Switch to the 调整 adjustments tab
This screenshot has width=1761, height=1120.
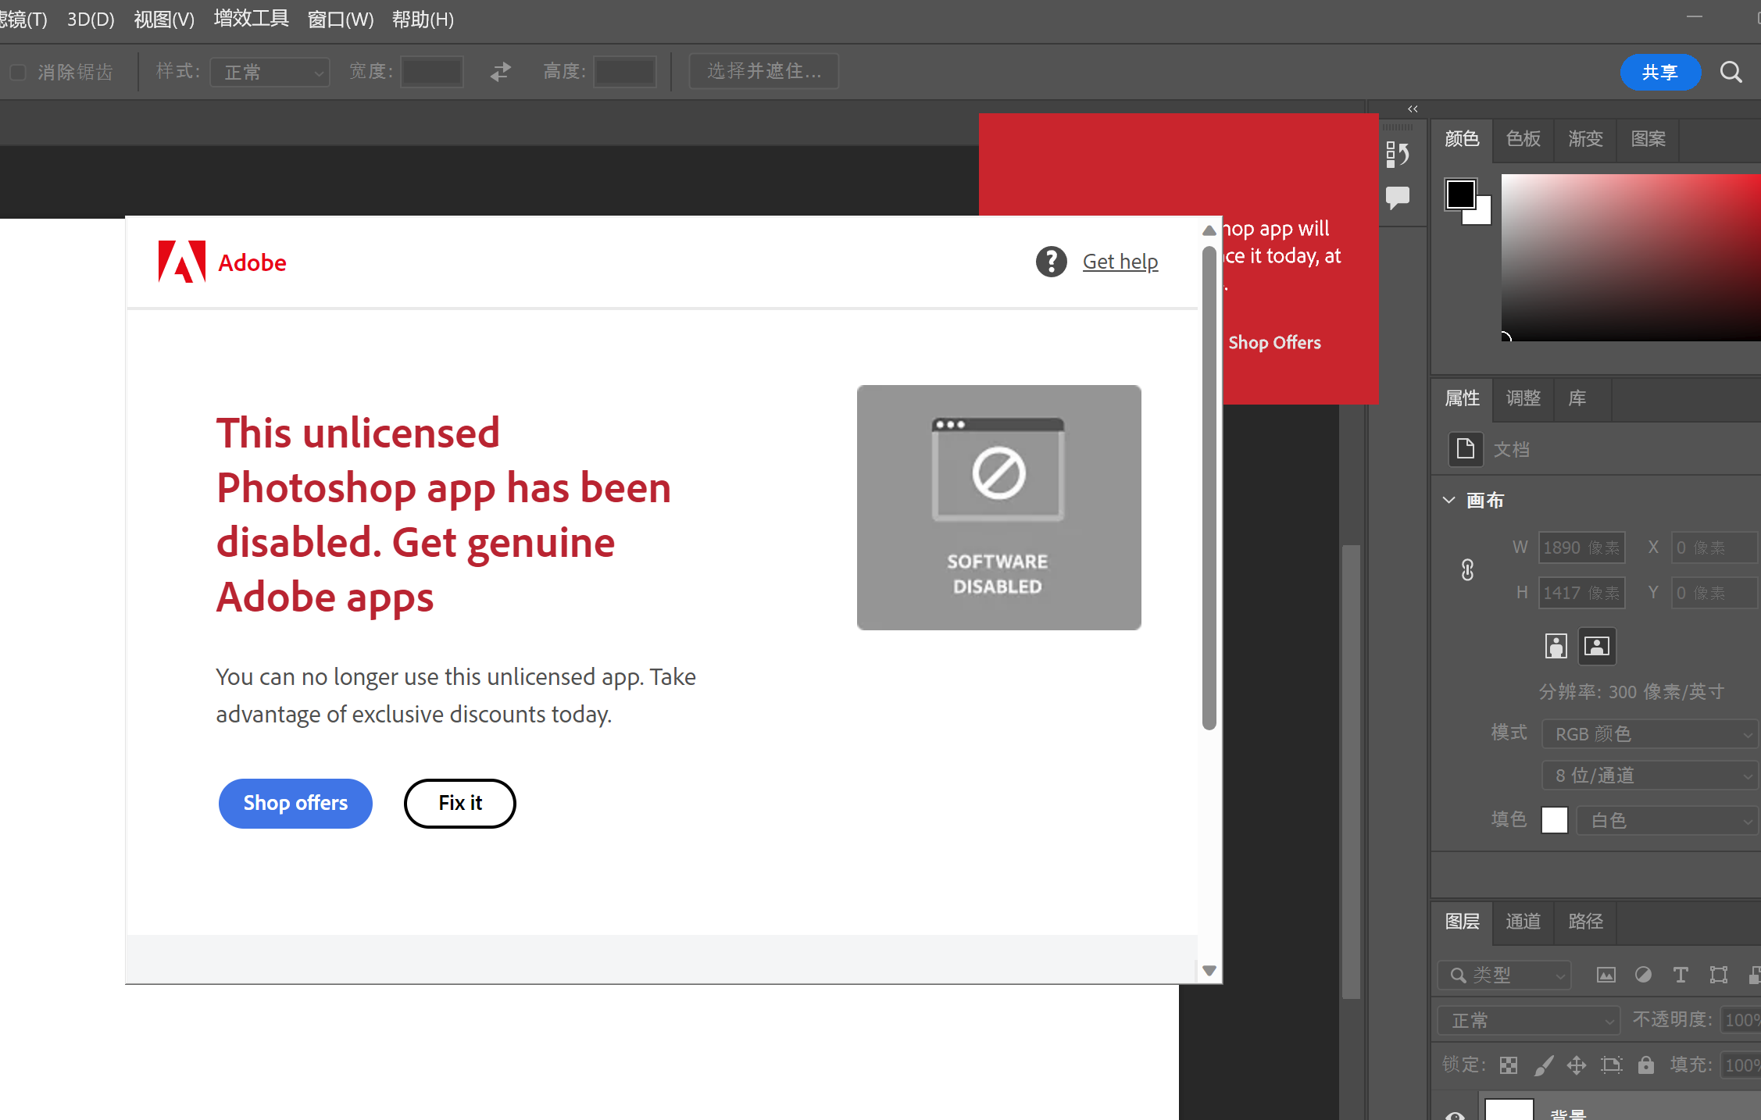(x=1523, y=398)
